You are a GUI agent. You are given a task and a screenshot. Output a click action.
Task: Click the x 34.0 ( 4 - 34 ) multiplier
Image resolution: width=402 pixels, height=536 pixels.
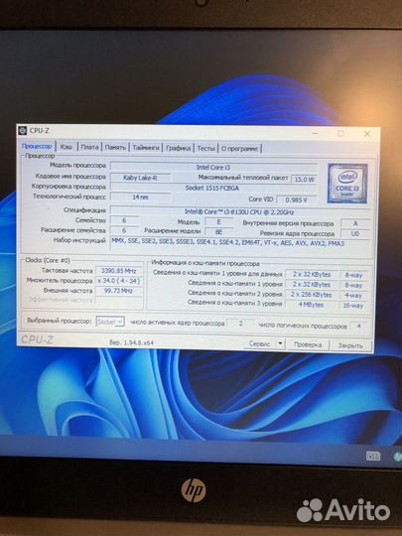click(x=119, y=281)
